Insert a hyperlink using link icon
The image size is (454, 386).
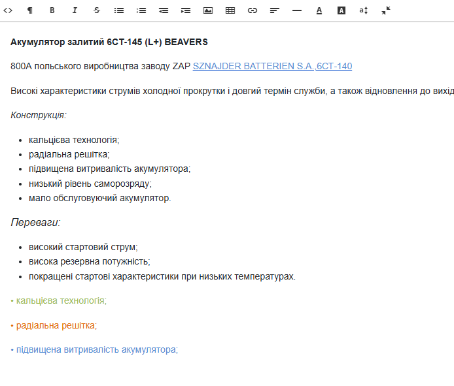pos(253,10)
